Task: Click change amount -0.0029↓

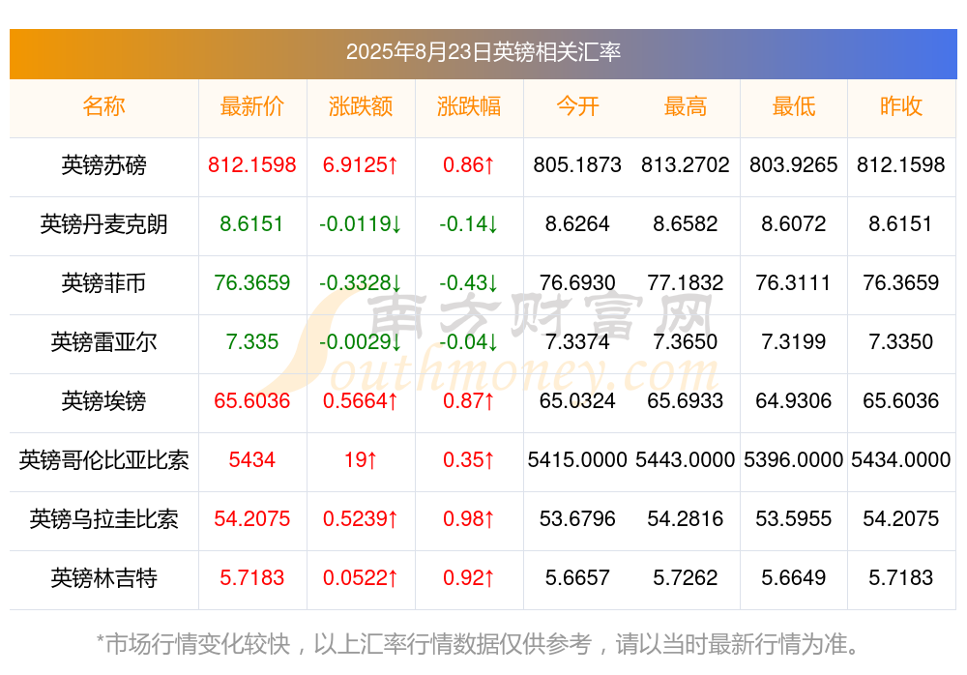Action: click(360, 341)
